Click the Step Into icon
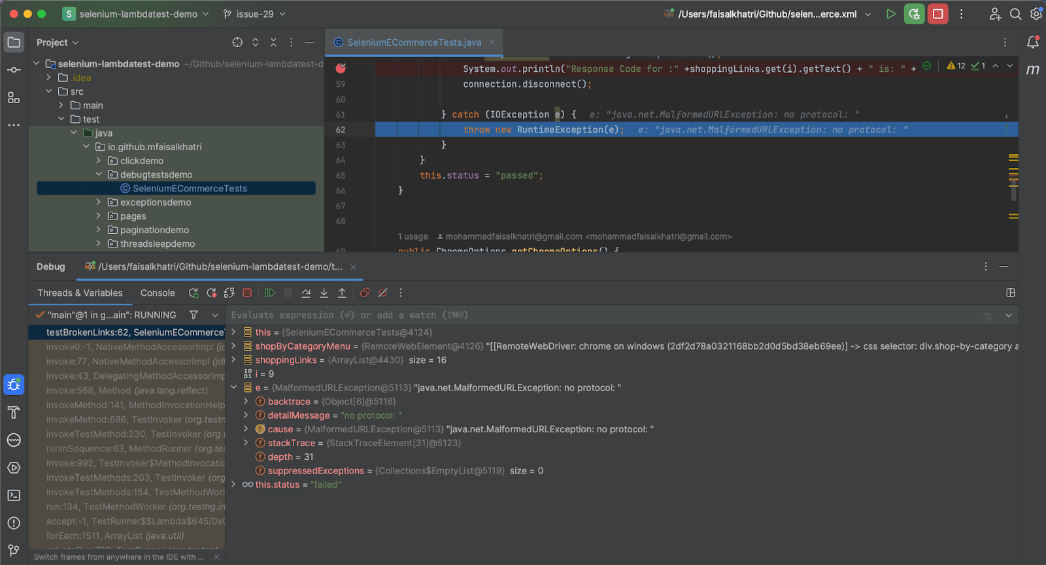This screenshot has height=565, width=1046. tap(324, 293)
